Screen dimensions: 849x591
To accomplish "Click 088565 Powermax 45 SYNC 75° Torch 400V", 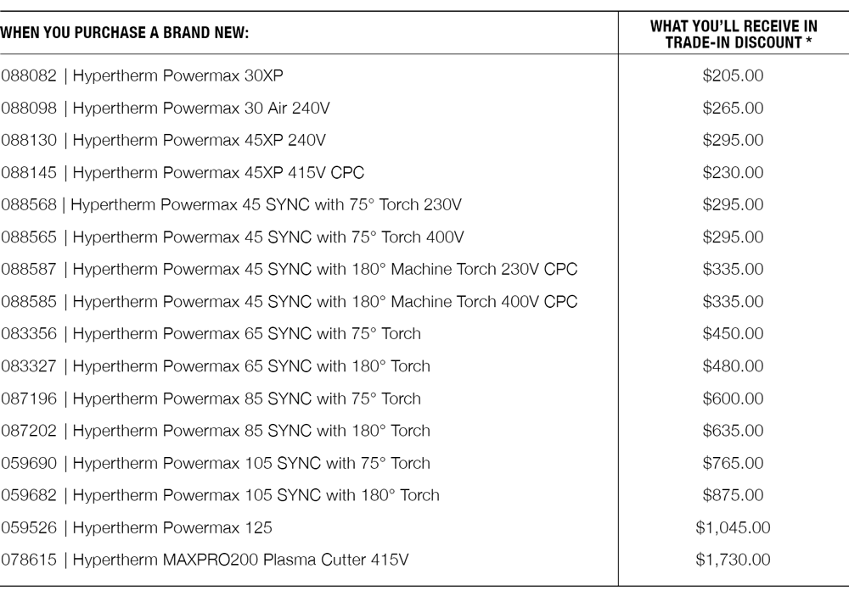I will [233, 237].
